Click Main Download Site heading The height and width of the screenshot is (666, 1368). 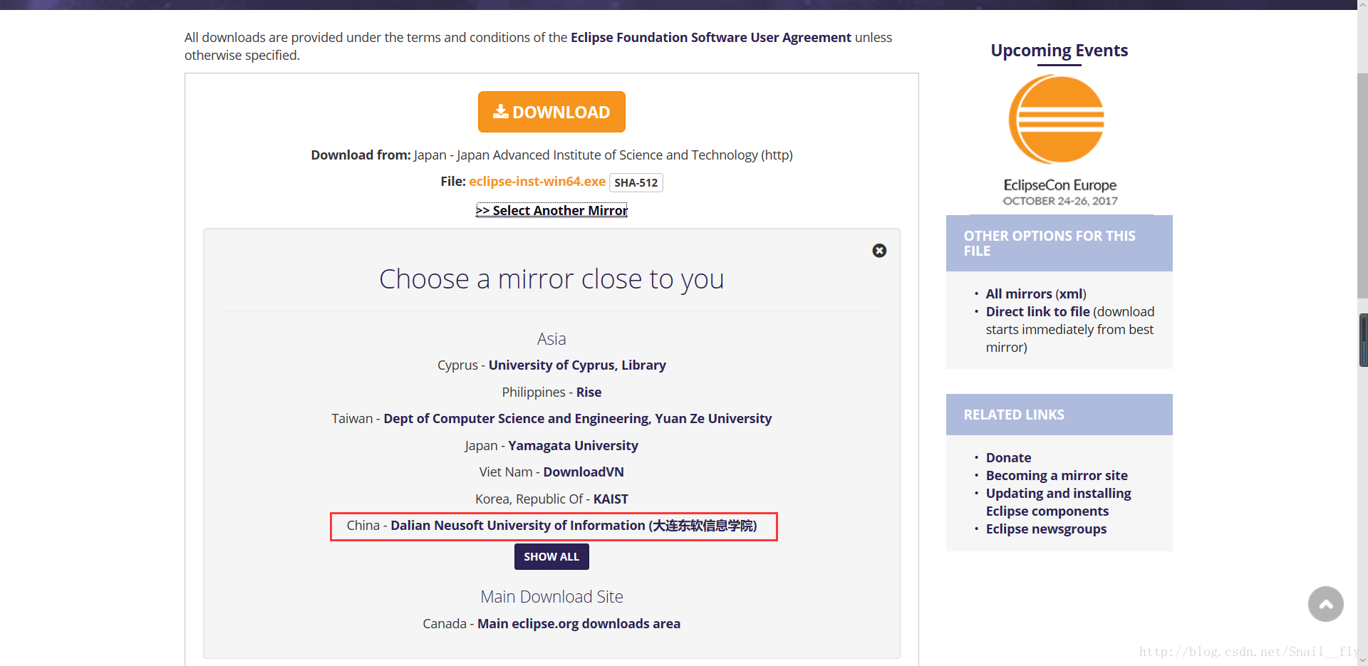click(x=551, y=597)
